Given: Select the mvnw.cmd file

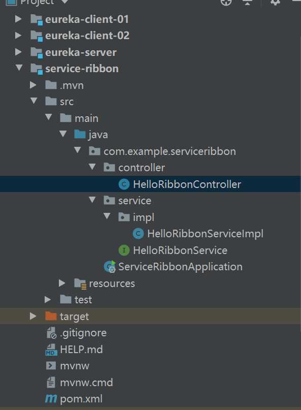Looking at the screenshot, I should [86, 383].
